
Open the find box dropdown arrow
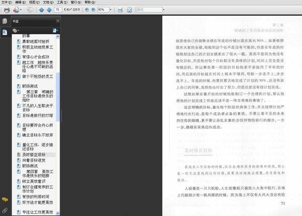(x=164, y=10)
